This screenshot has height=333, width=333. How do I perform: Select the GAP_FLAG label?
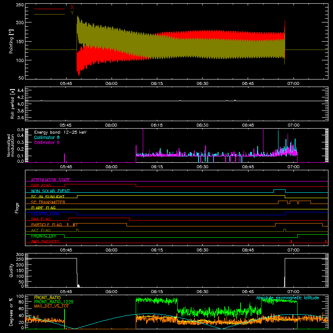pyautogui.click(x=41, y=185)
